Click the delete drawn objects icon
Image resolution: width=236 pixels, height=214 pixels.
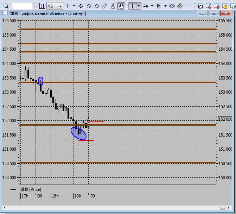(180, 6)
